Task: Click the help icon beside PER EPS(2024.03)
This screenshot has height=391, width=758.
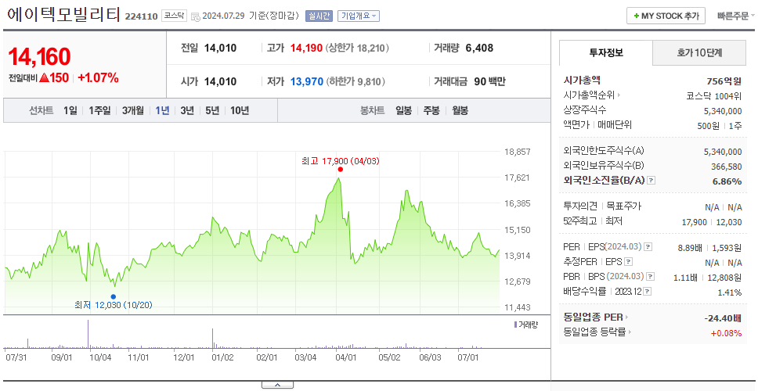Action: (x=648, y=247)
